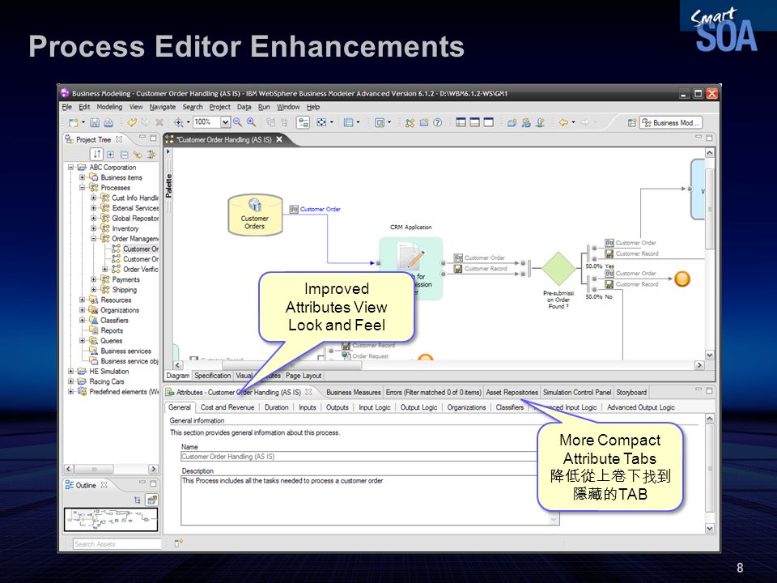Viewport: 777px width, 583px height.
Task: Open the Modeling menu
Action: click(109, 107)
